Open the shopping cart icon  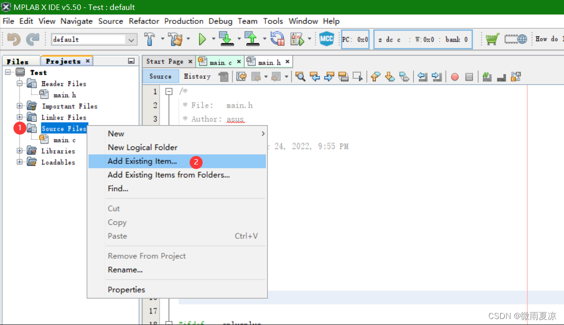point(492,39)
